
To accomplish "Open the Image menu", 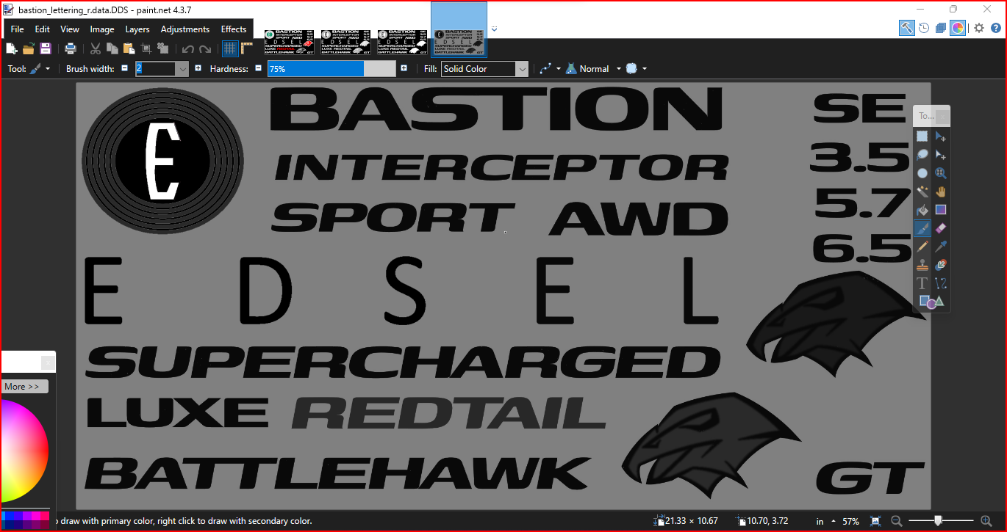I will tap(102, 29).
